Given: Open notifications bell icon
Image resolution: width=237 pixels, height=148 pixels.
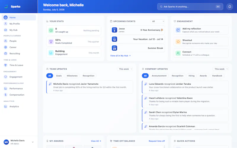Looking at the screenshot, I should (230, 7).
